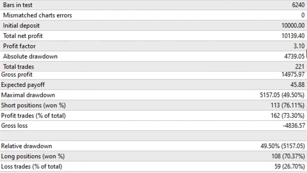Click the value 59 (26.70%)
Screen dimensions: 307x173
tap(289, 167)
